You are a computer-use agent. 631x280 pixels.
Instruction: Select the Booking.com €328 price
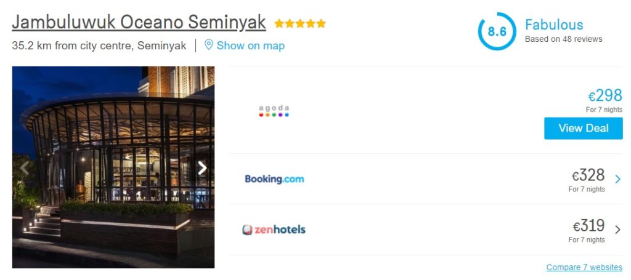[x=588, y=175]
